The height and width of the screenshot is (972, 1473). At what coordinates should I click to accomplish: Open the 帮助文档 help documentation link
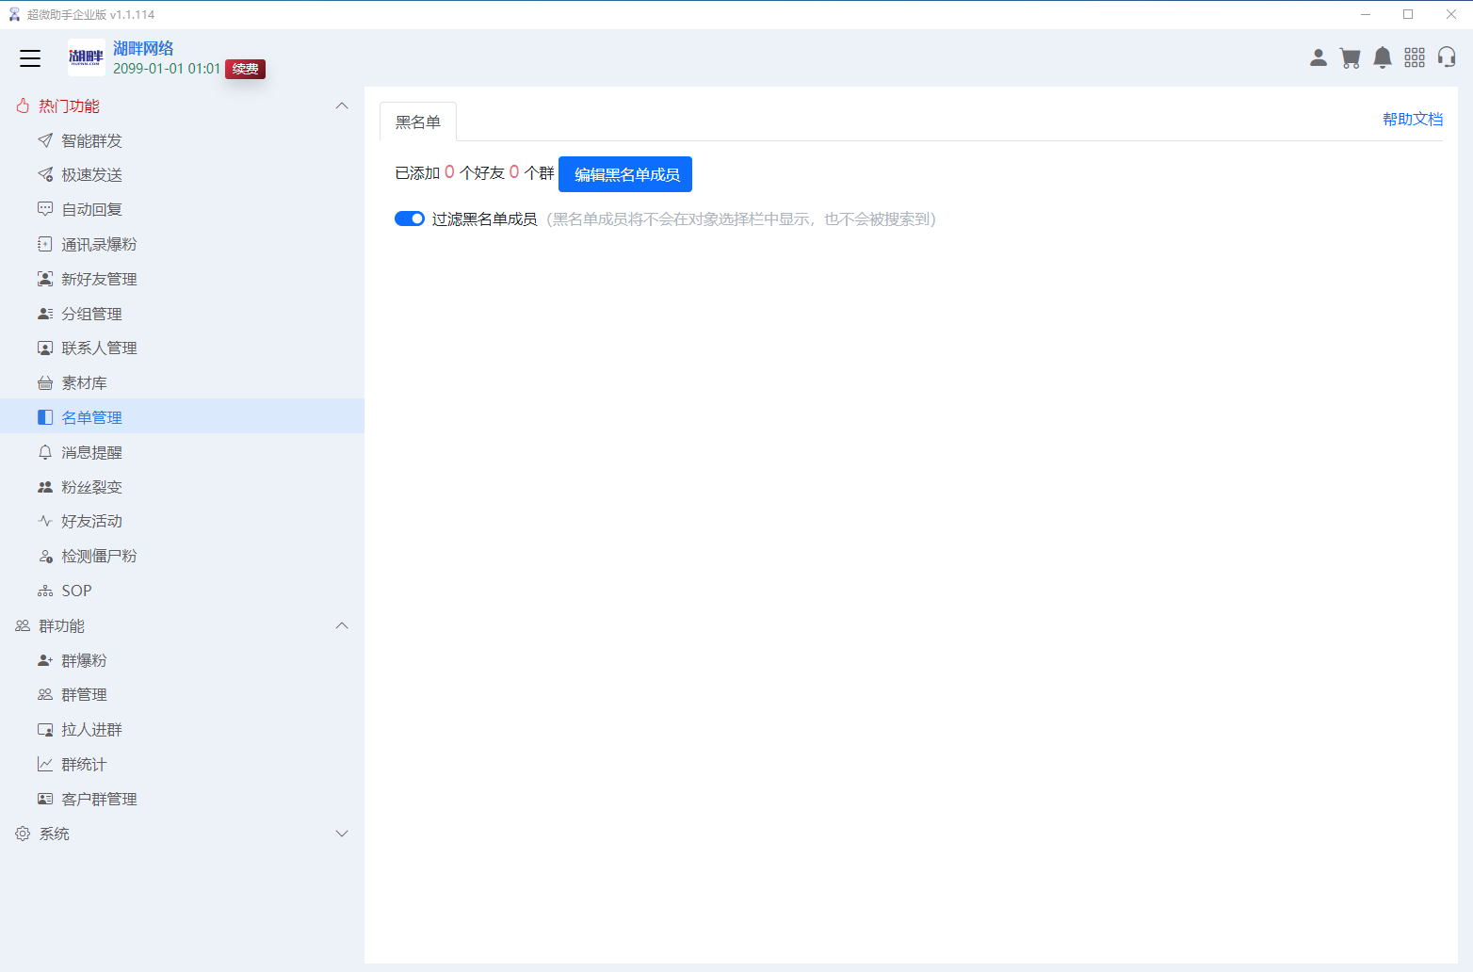pos(1411,119)
